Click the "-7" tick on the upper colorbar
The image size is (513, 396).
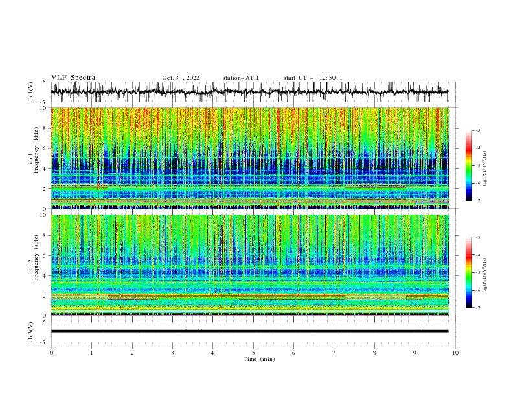point(478,201)
